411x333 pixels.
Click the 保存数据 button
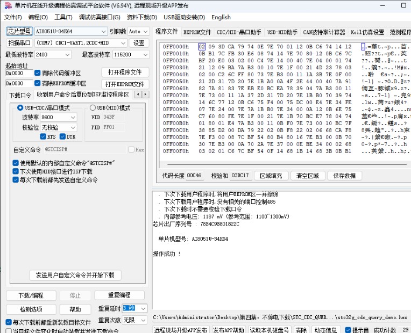[x=344, y=176]
